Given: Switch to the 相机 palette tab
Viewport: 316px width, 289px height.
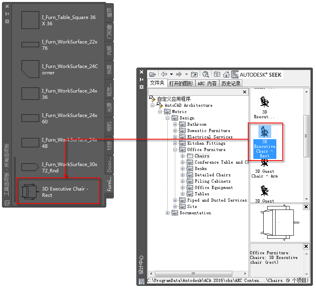Looking at the screenshot, I should tap(109, 126).
